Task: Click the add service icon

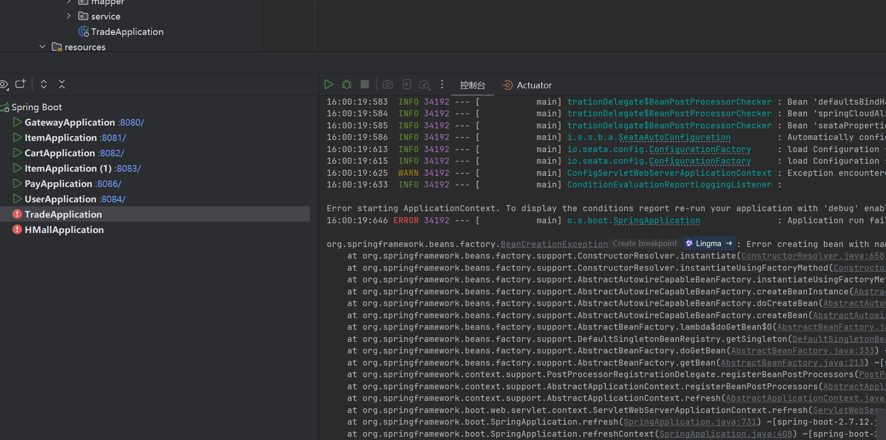Action: pyautogui.click(x=20, y=84)
